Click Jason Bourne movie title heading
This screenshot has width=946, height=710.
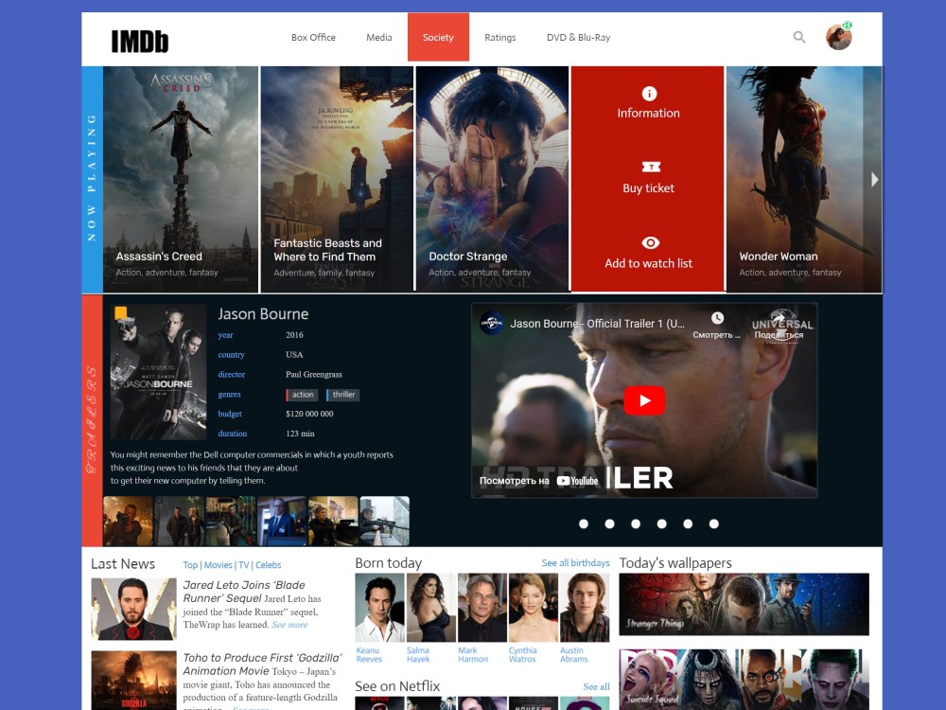pyautogui.click(x=263, y=314)
